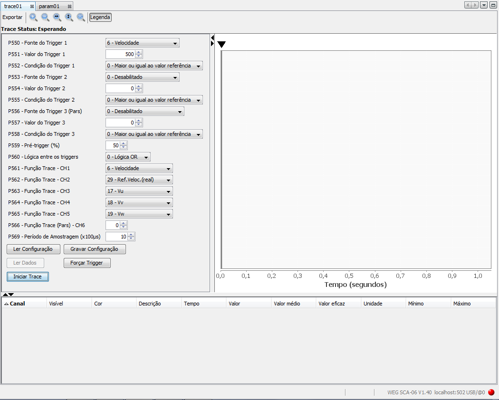Click the horizontal zoom fit icon

(57, 17)
